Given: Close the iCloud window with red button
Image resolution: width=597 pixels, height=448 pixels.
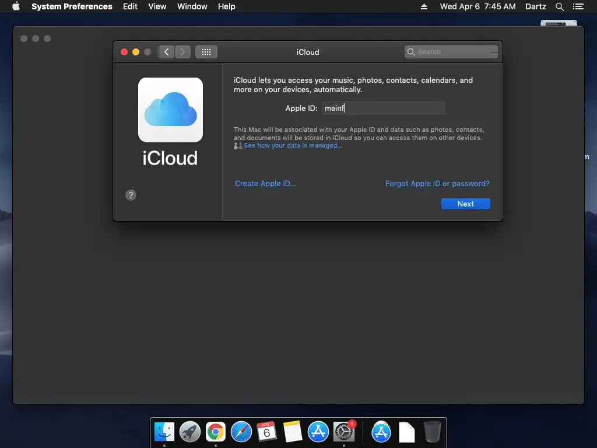Looking at the screenshot, I should [124, 52].
